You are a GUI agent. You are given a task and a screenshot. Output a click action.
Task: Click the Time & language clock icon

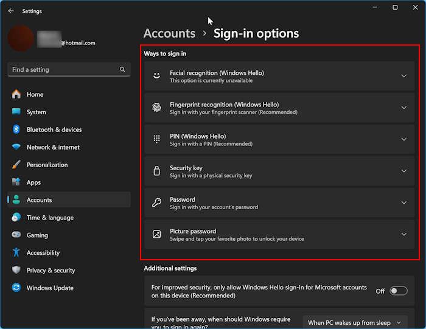pyautogui.click(x=16, y=217)
